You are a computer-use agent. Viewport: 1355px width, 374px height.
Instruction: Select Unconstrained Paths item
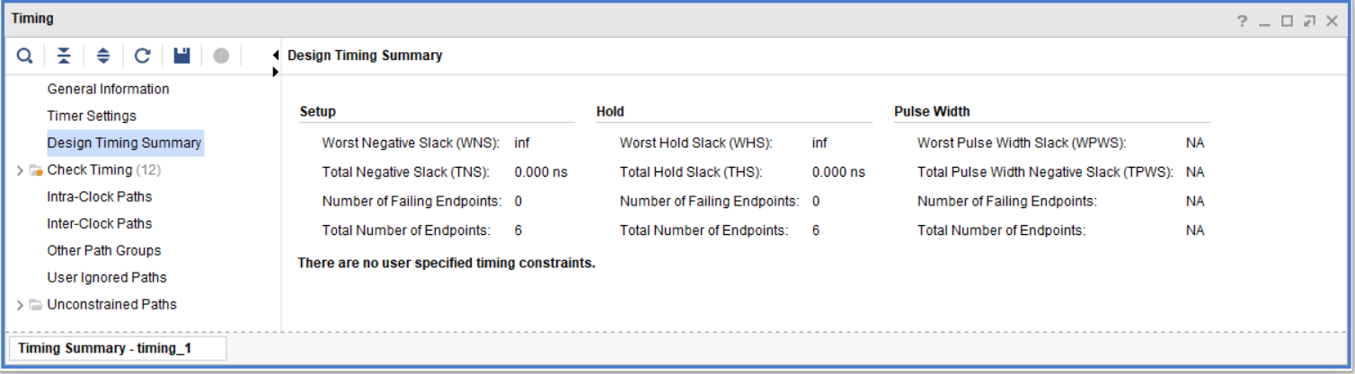pyautogui.click(x=111, y=304)
